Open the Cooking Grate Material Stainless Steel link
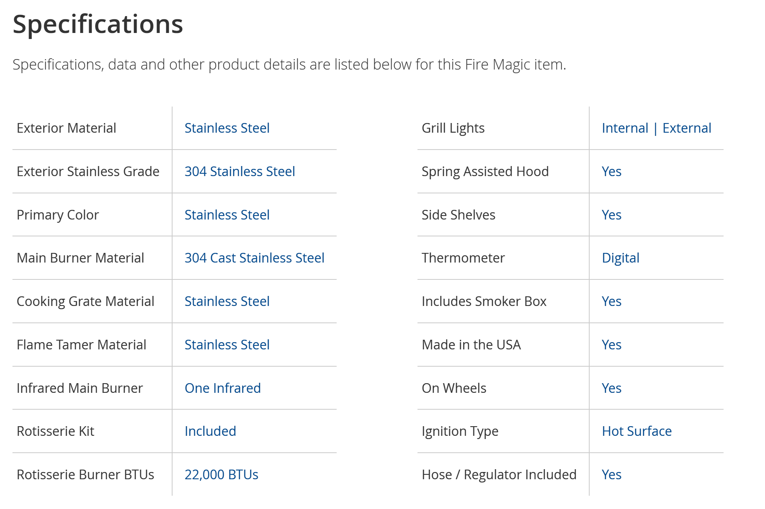Screen dimensions: 765x509 coord(227,302)
